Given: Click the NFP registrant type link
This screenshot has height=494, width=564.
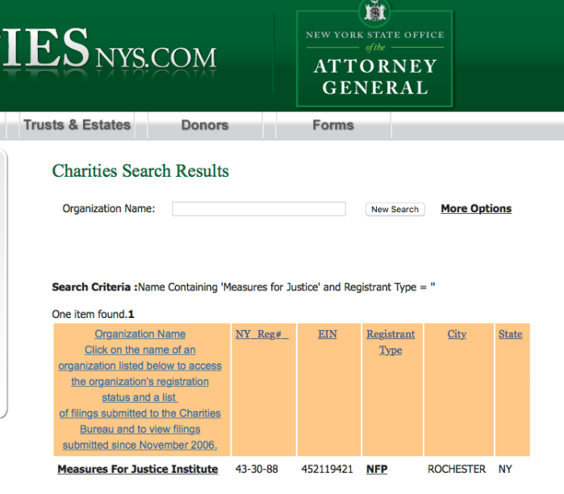Looking at the screenshot, I should (x=376, y=469).
